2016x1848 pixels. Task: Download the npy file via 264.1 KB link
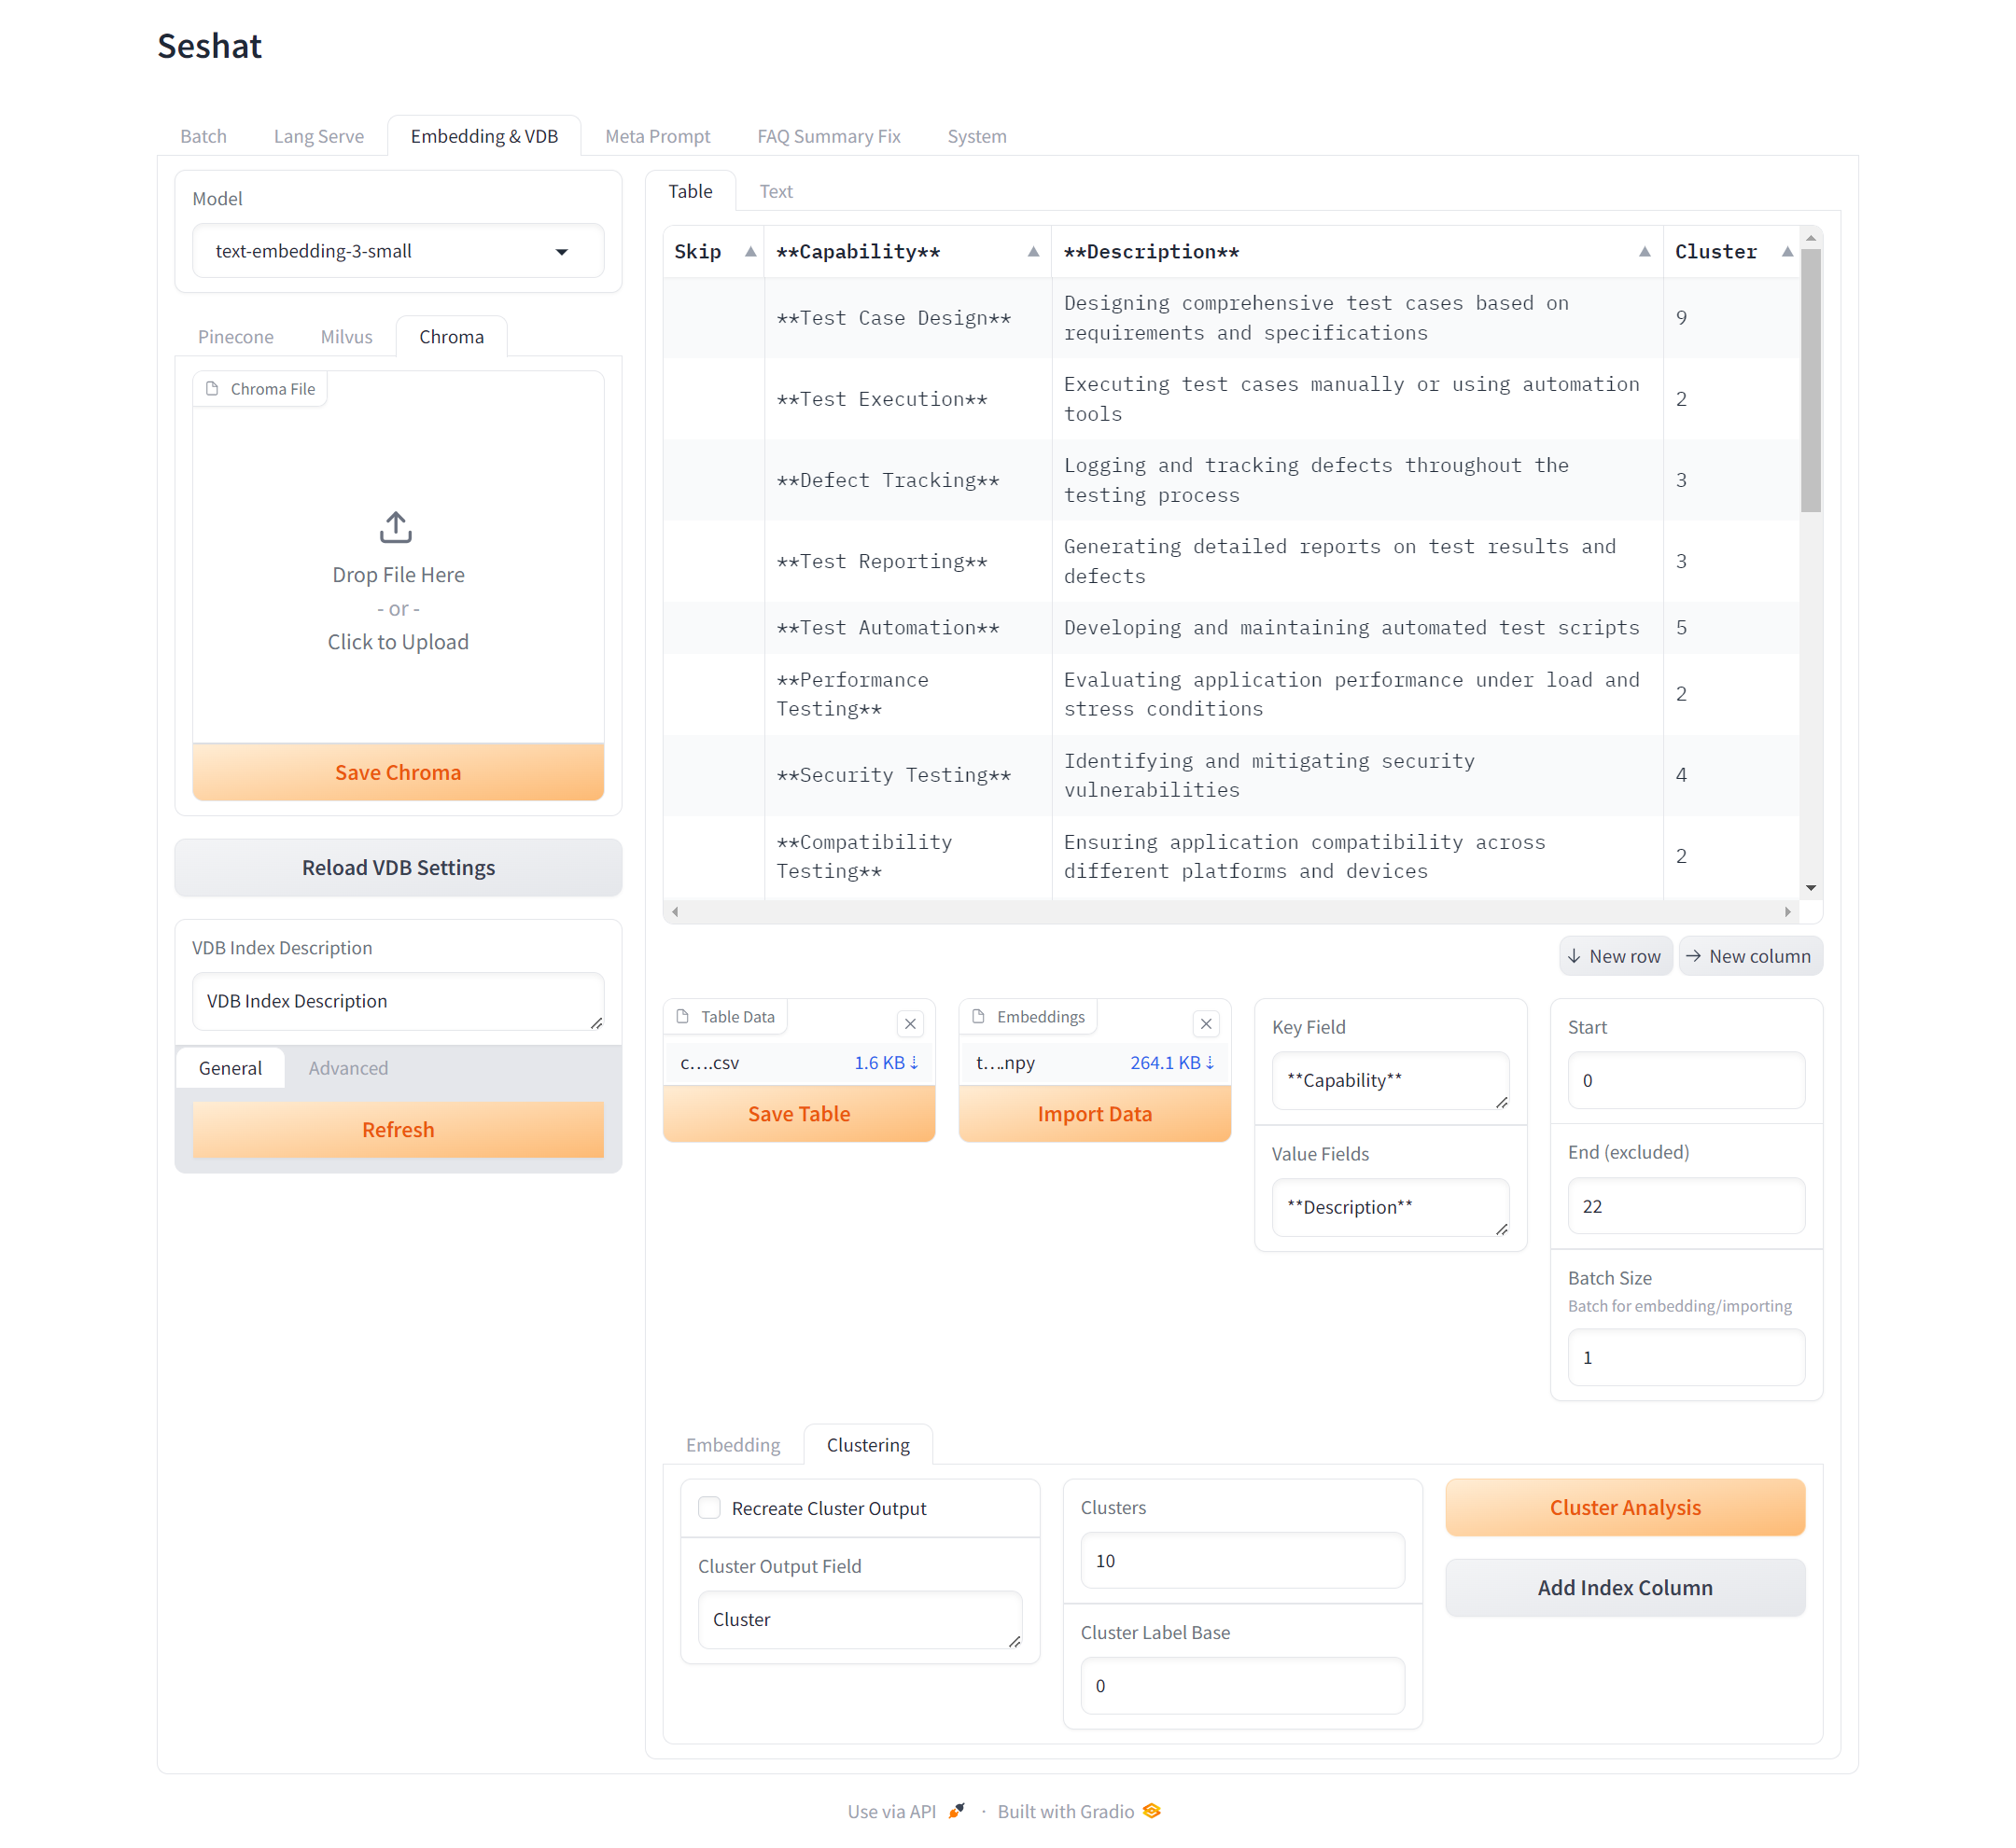(x=1171, y=1063)
